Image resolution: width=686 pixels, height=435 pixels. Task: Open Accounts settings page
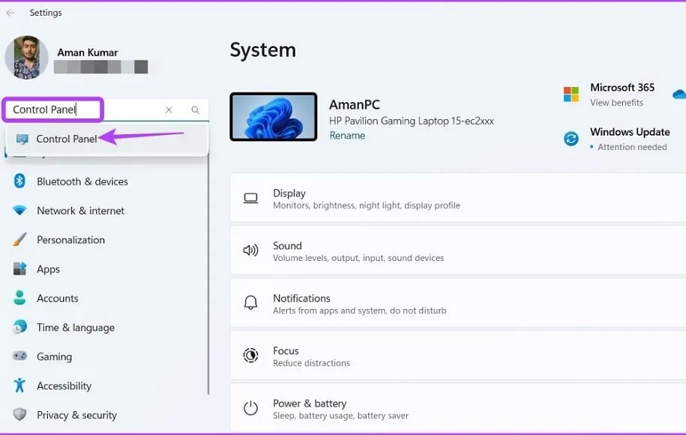tap(57, 298)
